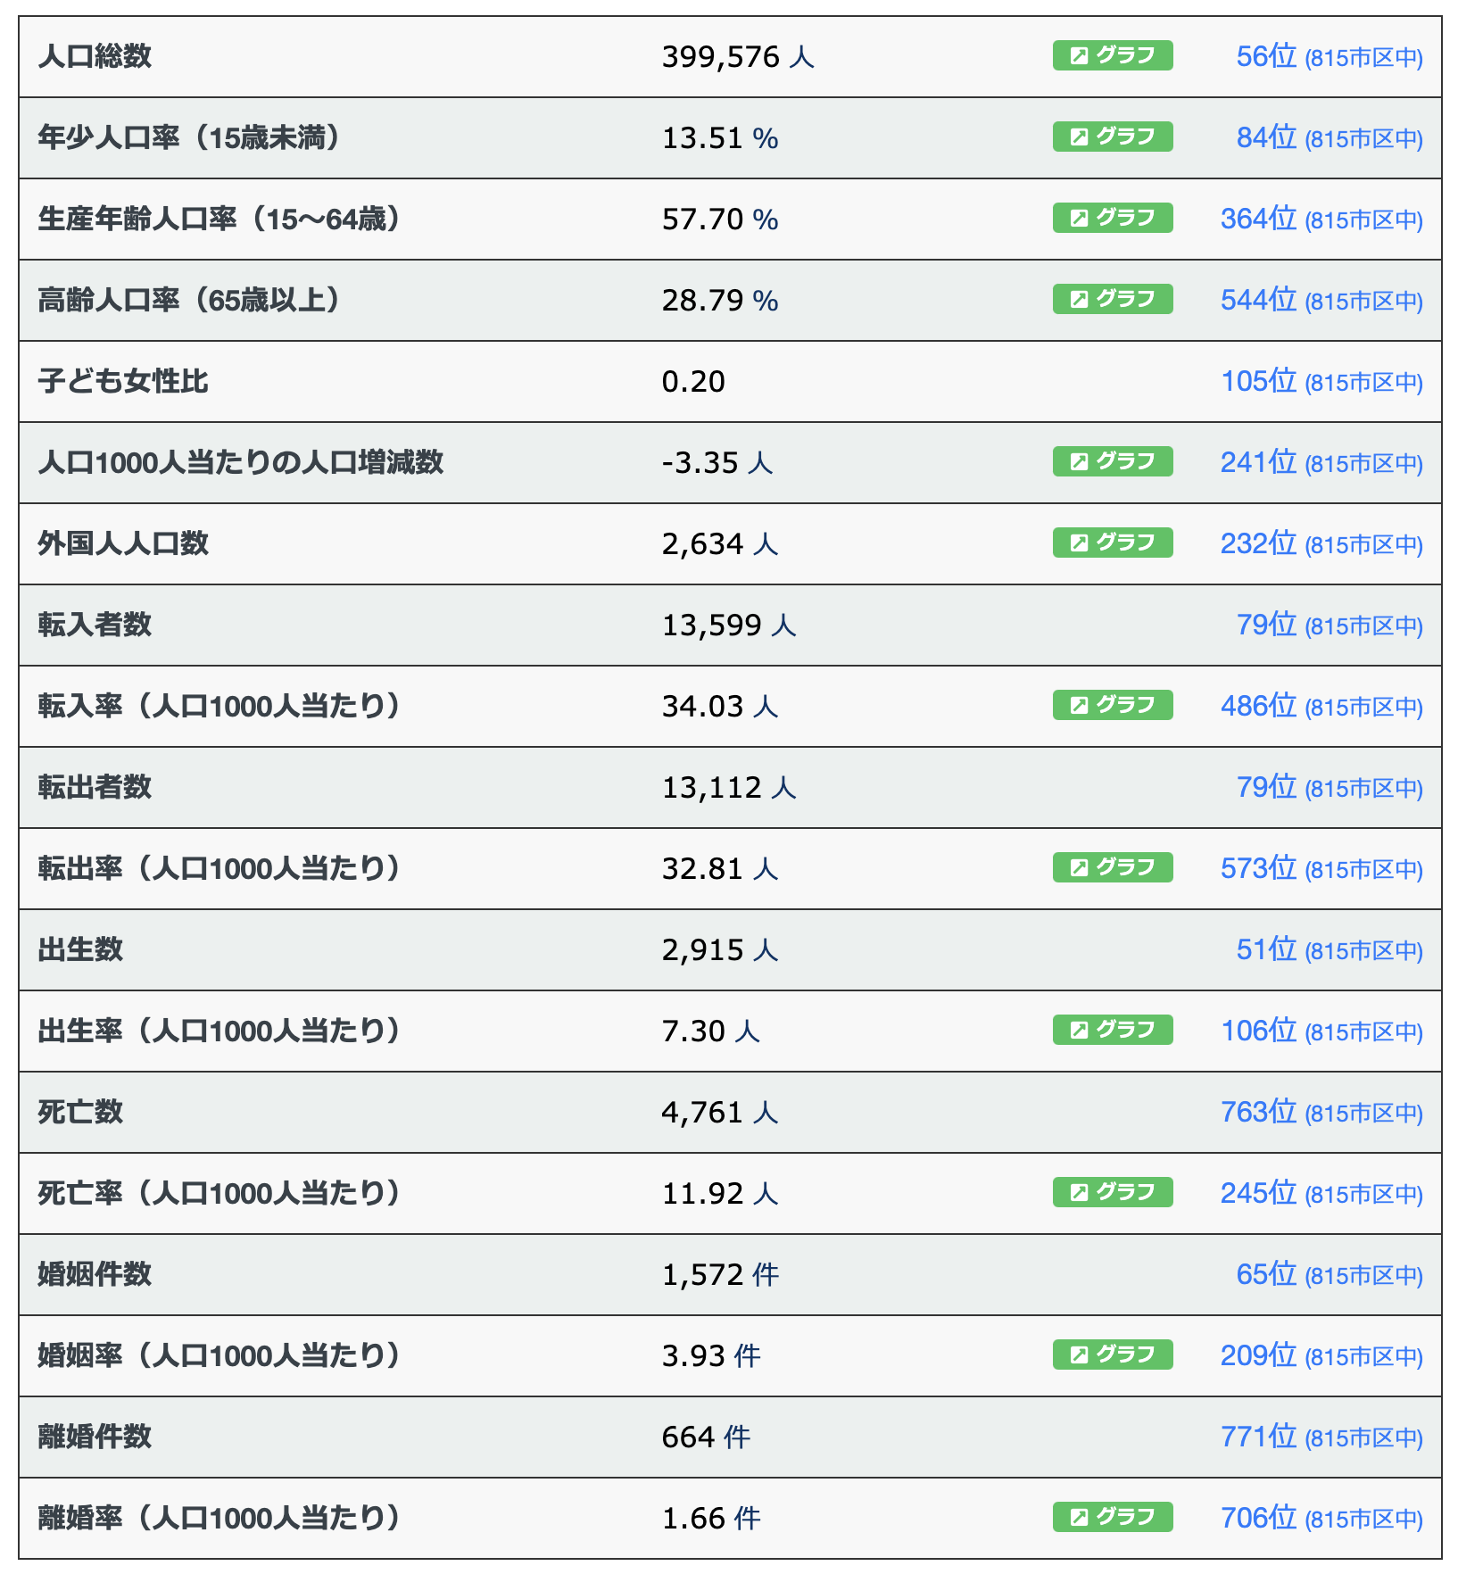Open graph for 転出率 row
The width and height of the screenshot is (1458, 1574).
[1112, 868]
